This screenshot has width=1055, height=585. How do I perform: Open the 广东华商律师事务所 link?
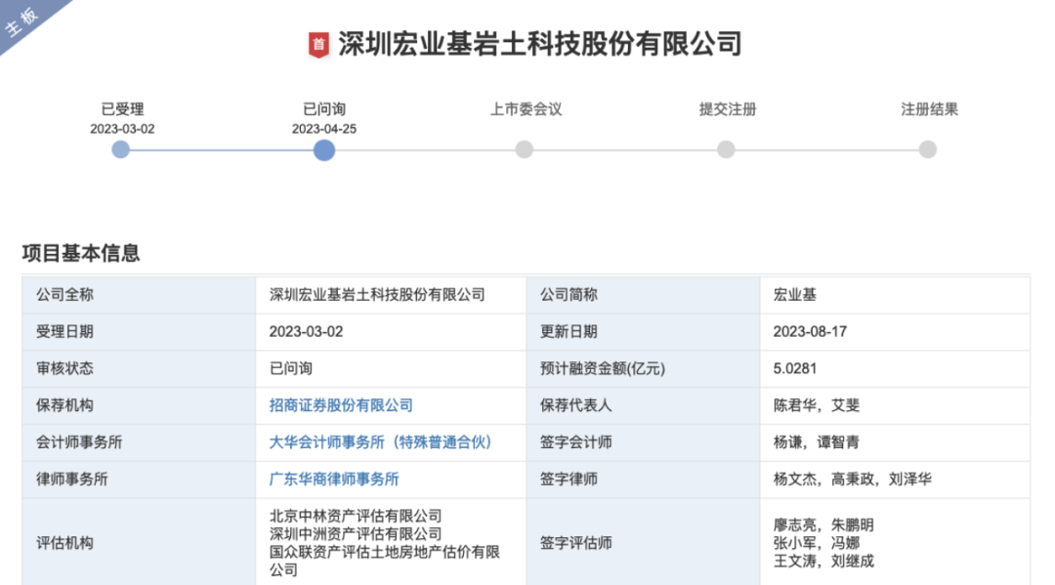334,480
